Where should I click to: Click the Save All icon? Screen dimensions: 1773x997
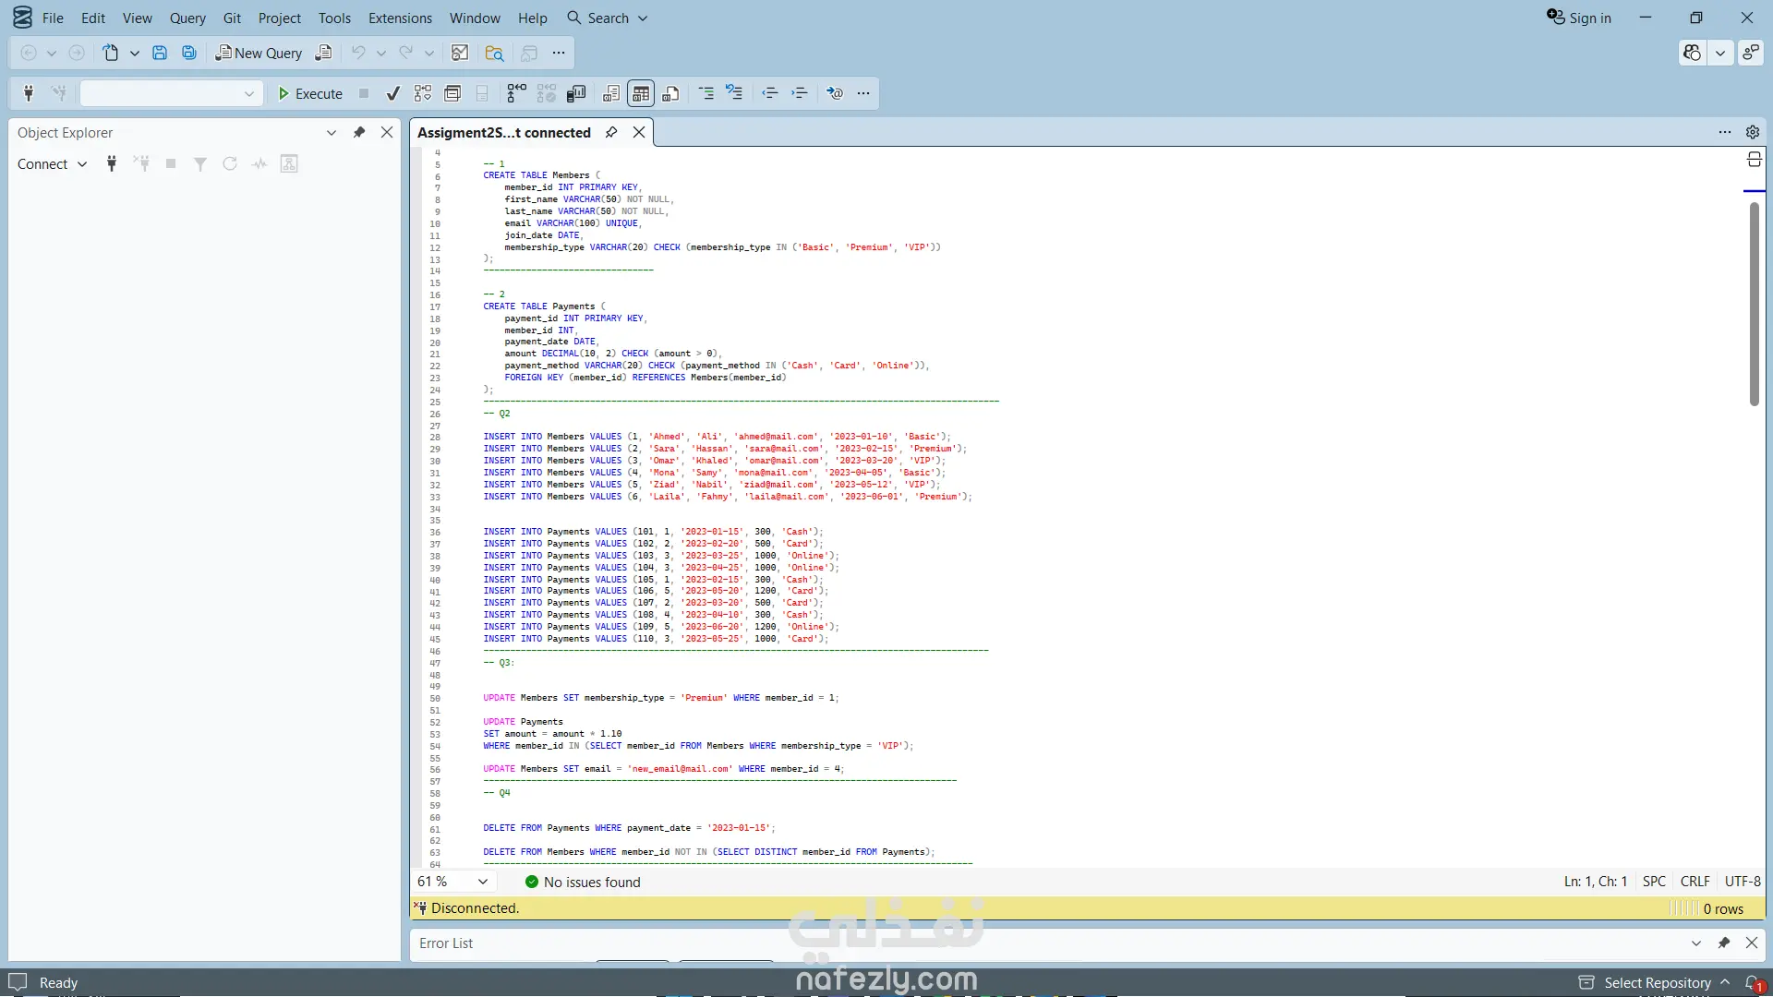coord(189,53)
